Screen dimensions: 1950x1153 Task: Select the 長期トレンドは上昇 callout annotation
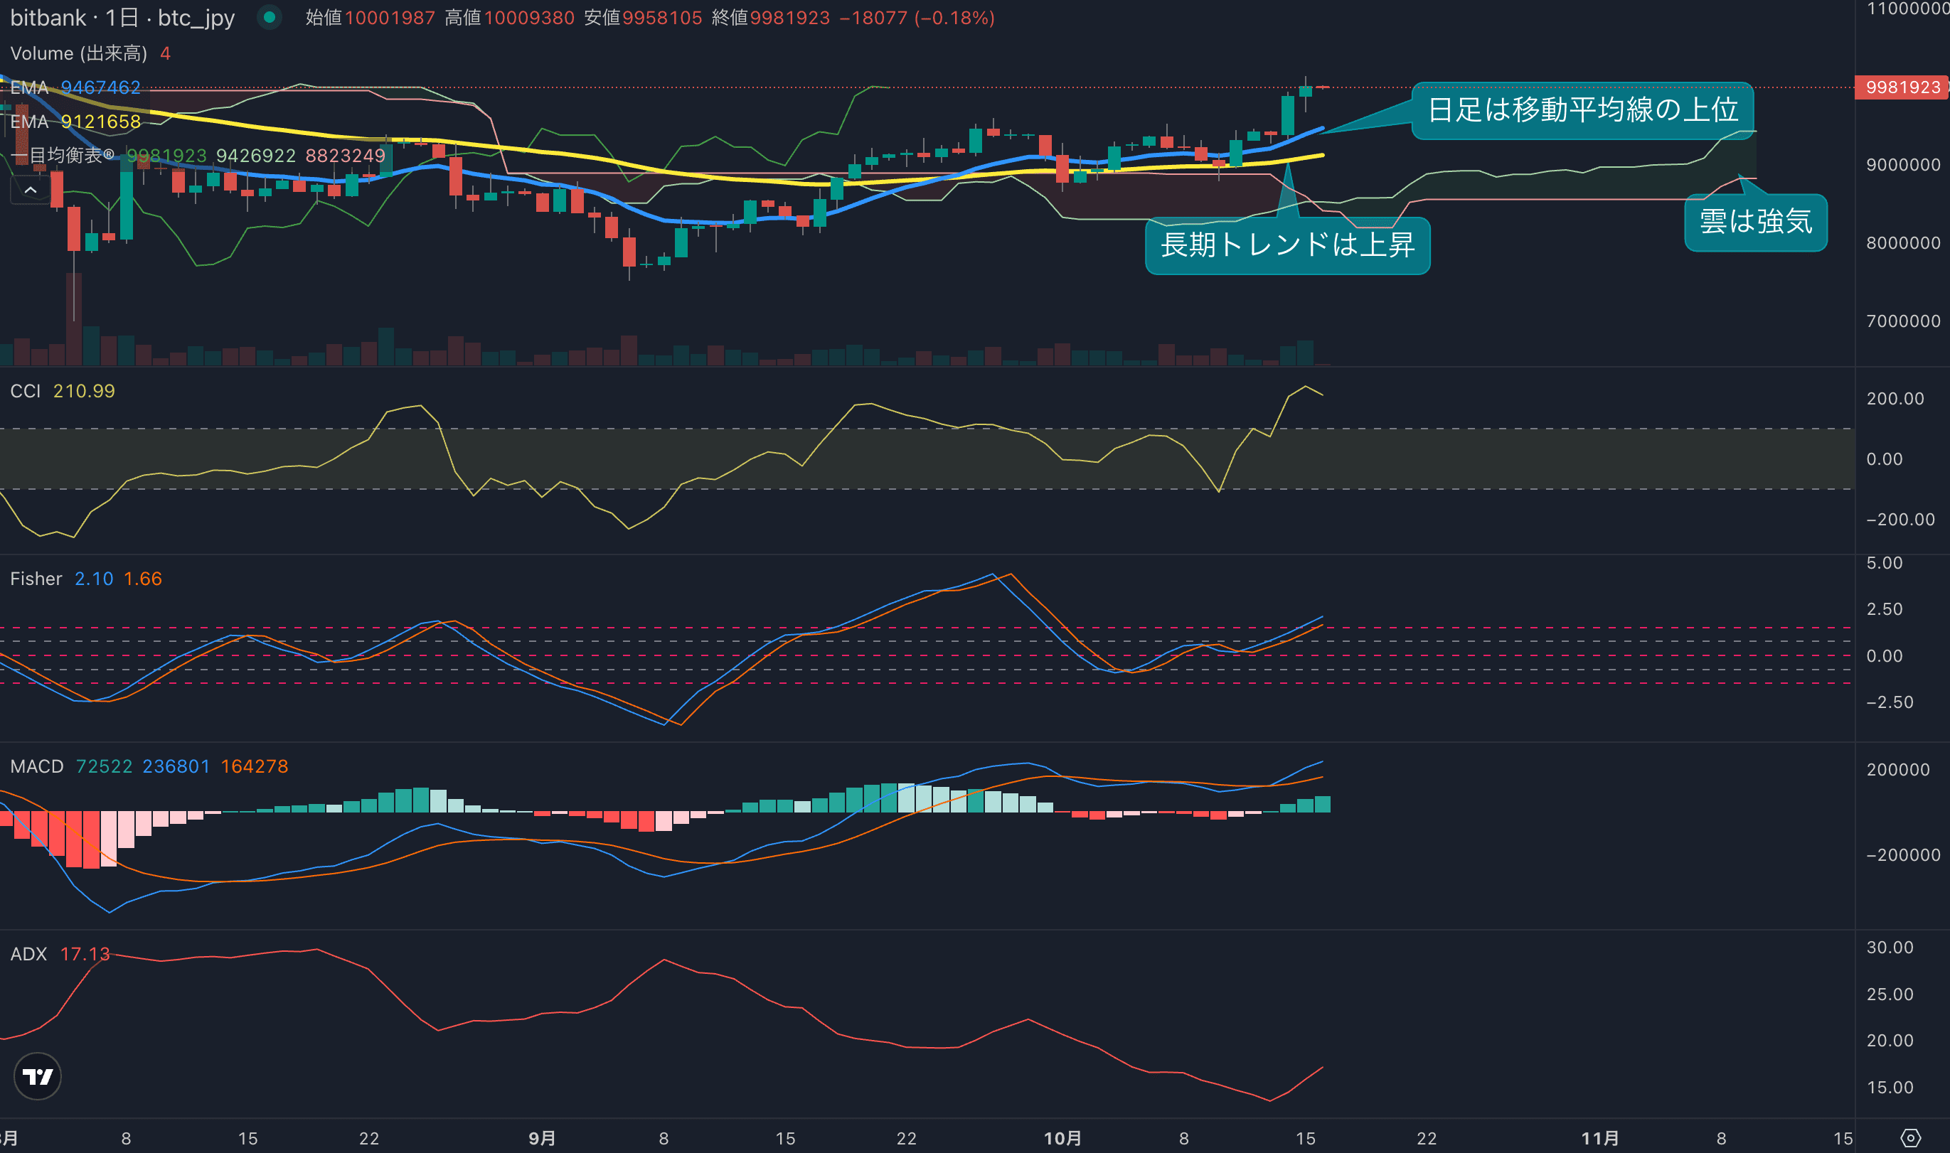1287,245
